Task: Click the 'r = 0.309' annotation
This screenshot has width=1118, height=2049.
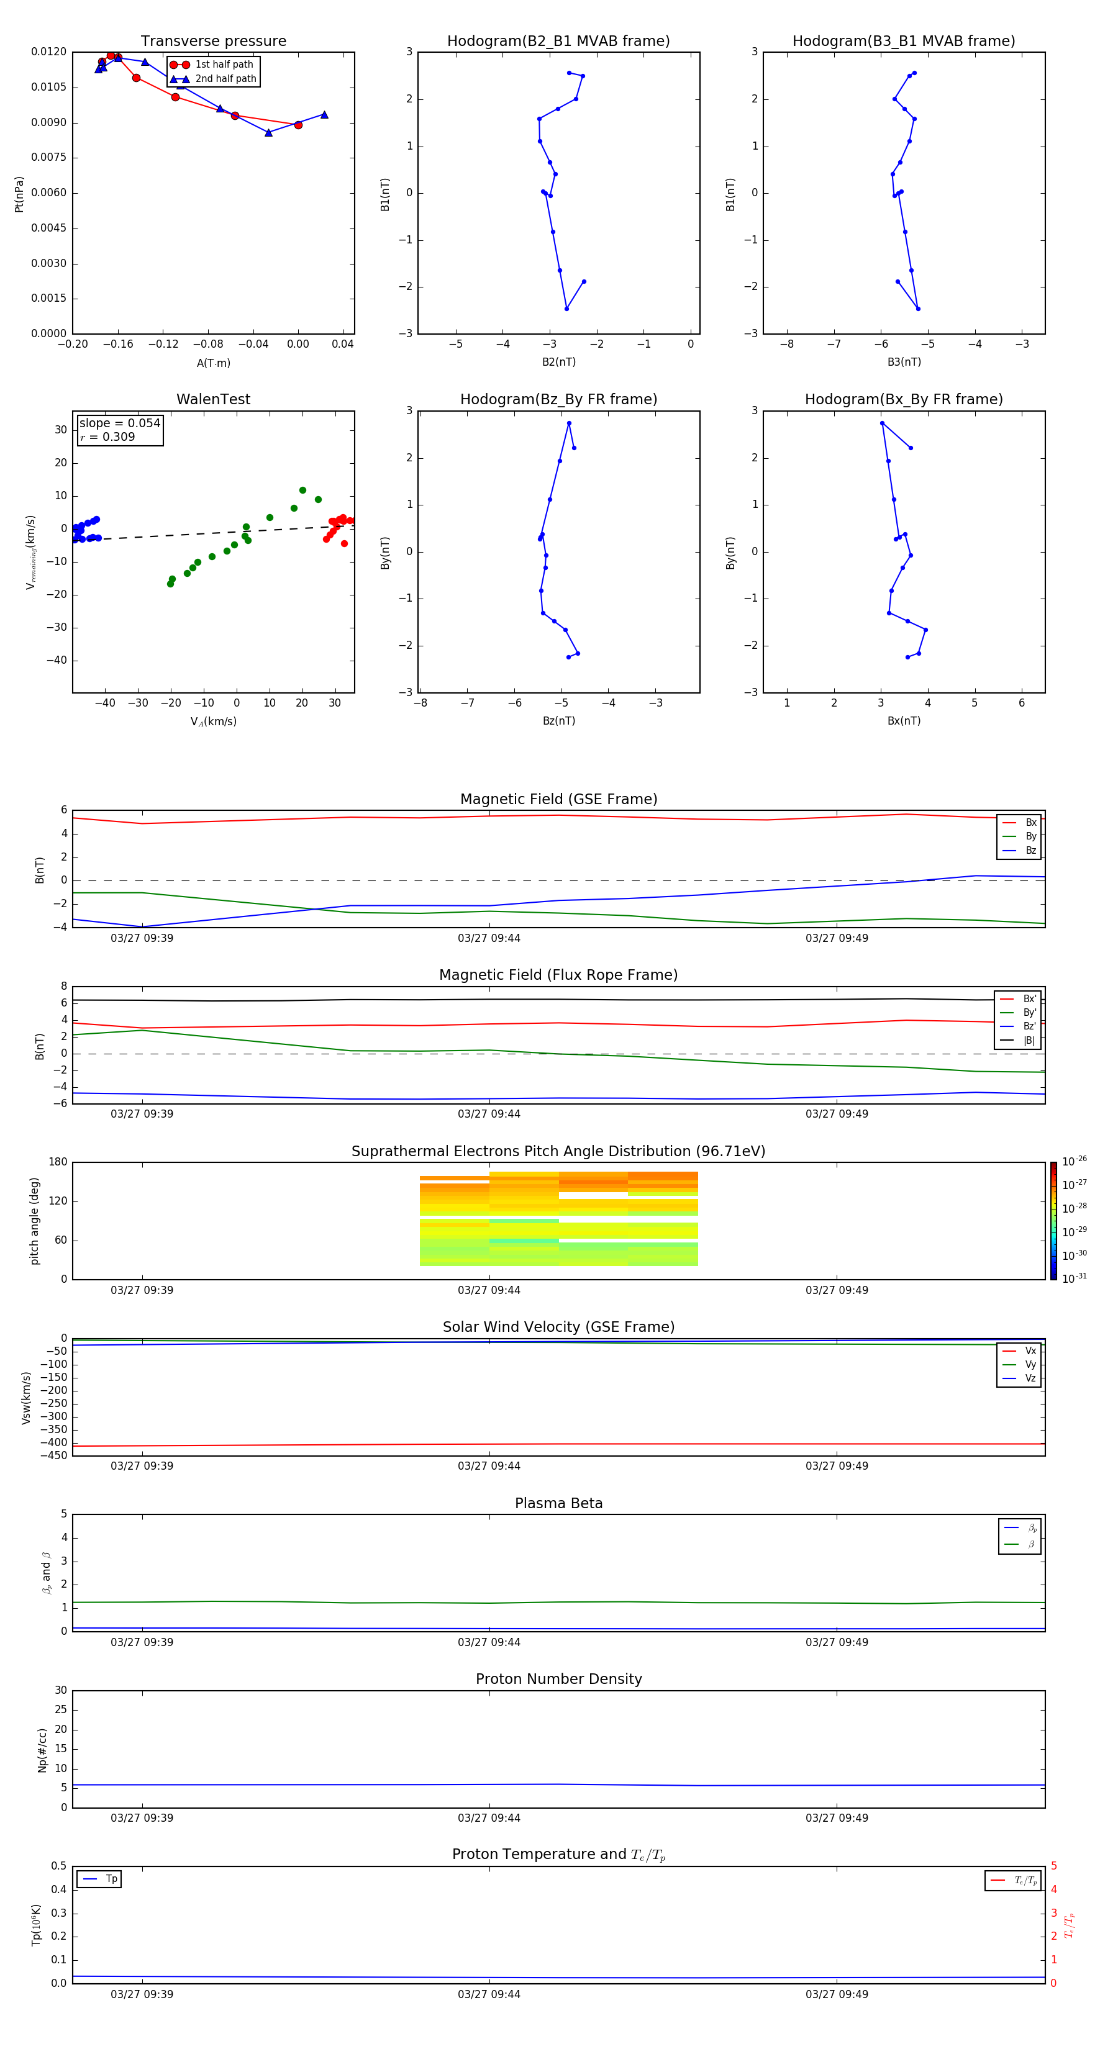Action: coord(107,436)
